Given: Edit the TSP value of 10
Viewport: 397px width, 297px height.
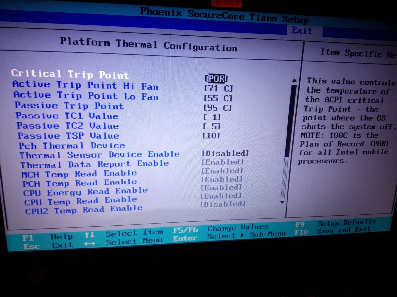Looking at the screenshot, I should [211, 135].
